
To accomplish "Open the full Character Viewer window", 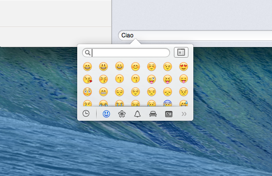I will [x=181, y=52].
